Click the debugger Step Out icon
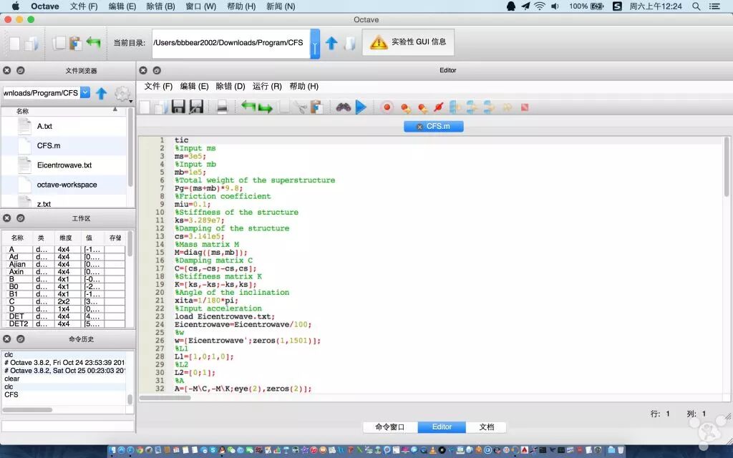Screen dimensions: 733x458 (489, 107)
